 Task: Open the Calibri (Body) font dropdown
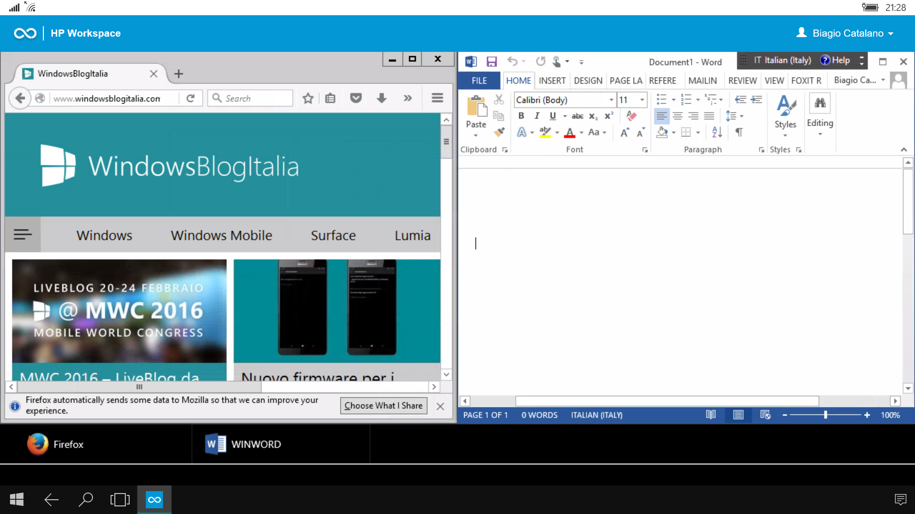[611, 100]
